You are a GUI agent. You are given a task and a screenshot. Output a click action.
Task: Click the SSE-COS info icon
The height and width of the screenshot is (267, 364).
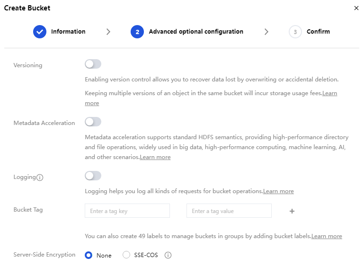[x=168, y=255]
